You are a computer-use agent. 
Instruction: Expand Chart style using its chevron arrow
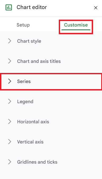(10, 41)
